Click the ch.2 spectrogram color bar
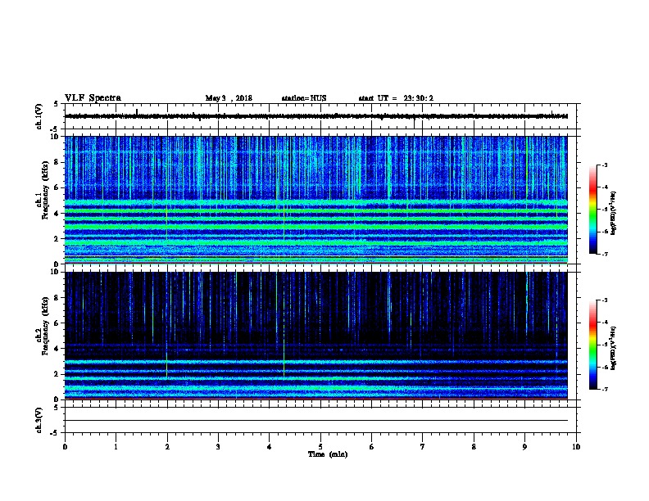Image resolution: width=649 pixels, height=501 pixels. [x=593, y=345]
